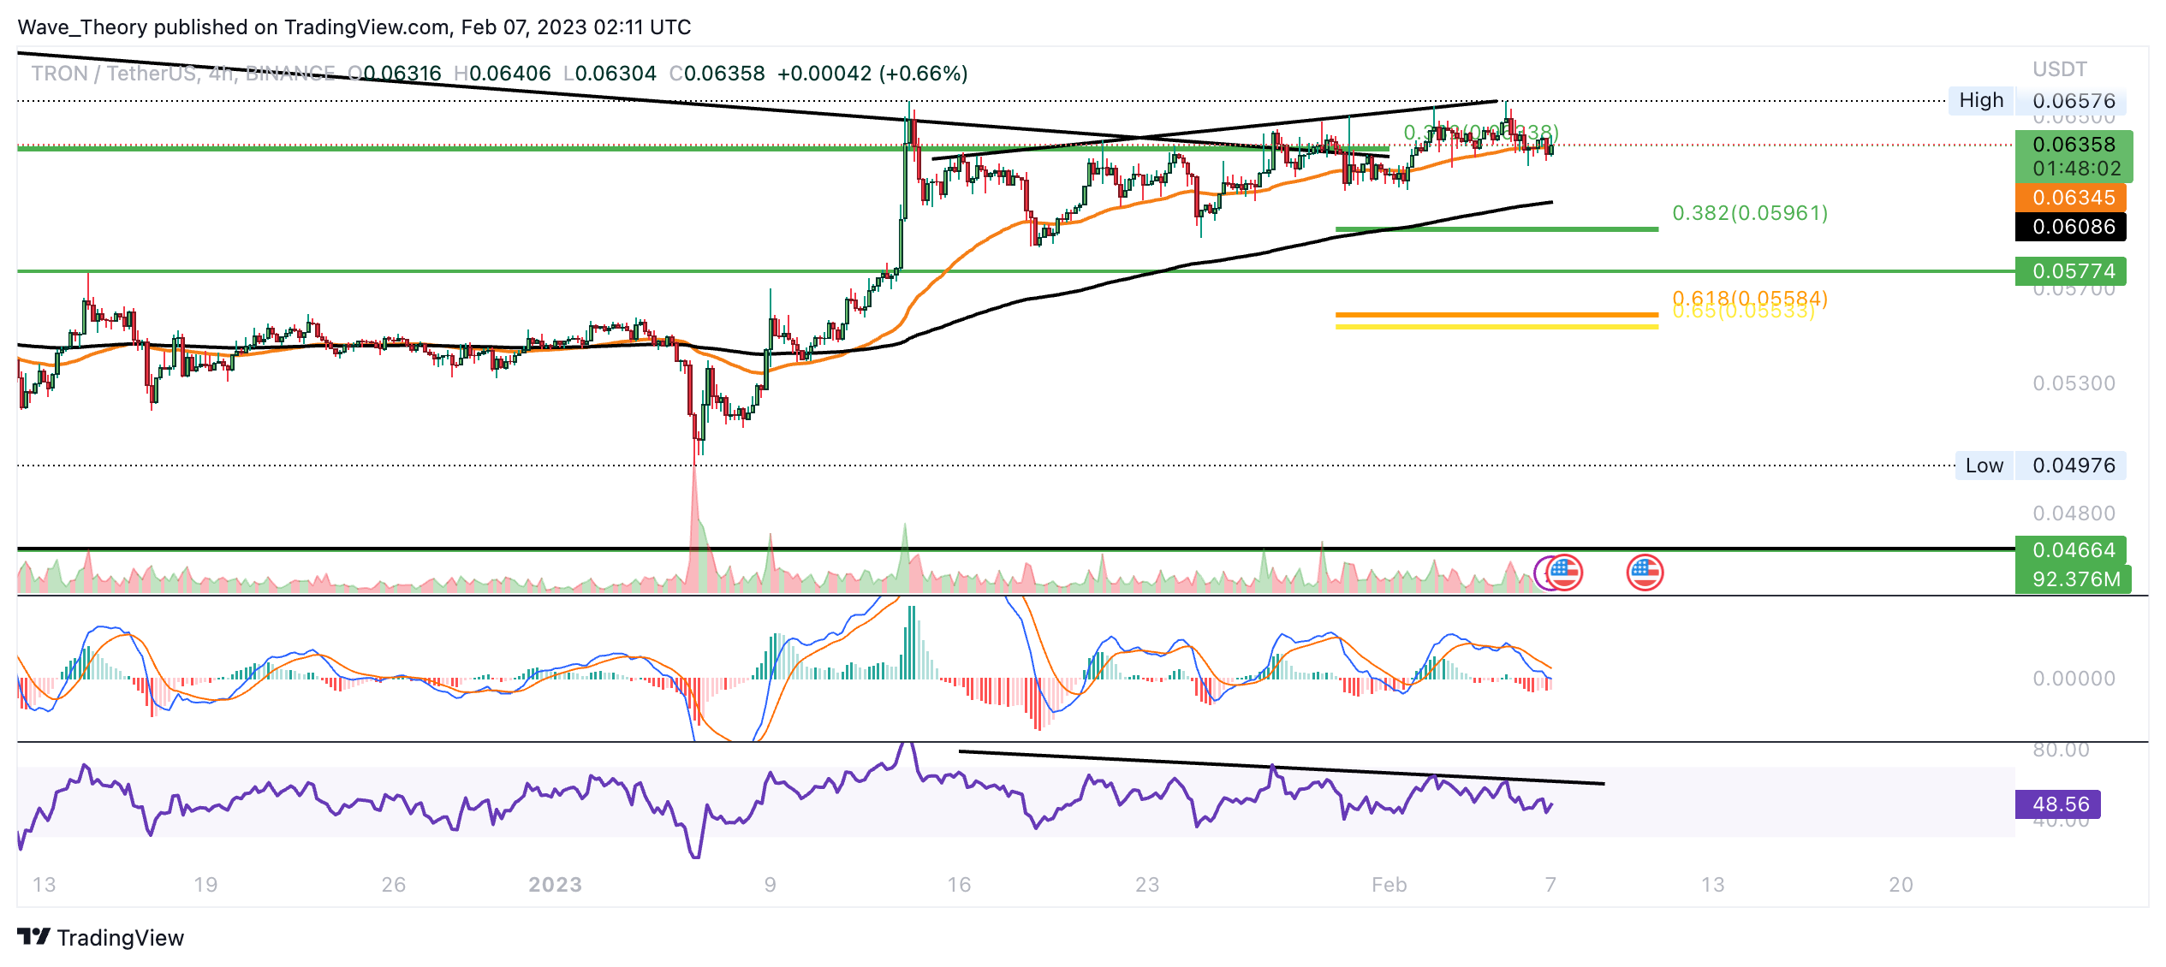Click the green current price tag 0.06358
Viewport: 2166px width, 967px height.
[x=2073, y=145]
